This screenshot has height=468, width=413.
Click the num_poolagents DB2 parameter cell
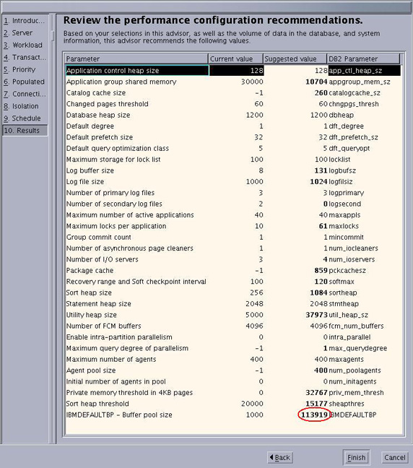355,370
